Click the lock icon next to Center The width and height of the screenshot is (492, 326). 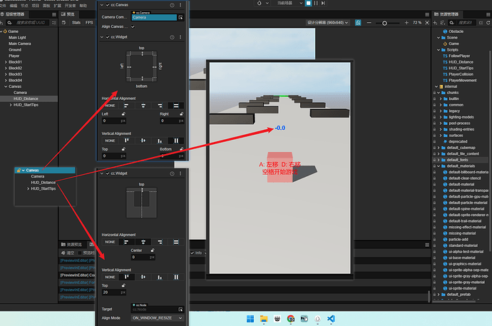pyautogui.click(x=153, y=250)
